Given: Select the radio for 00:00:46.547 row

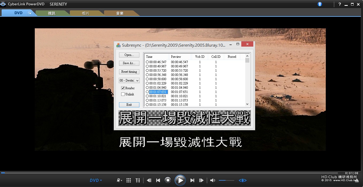Looking at the screenshot, I should pyautogui.click(x=147, y=62).
